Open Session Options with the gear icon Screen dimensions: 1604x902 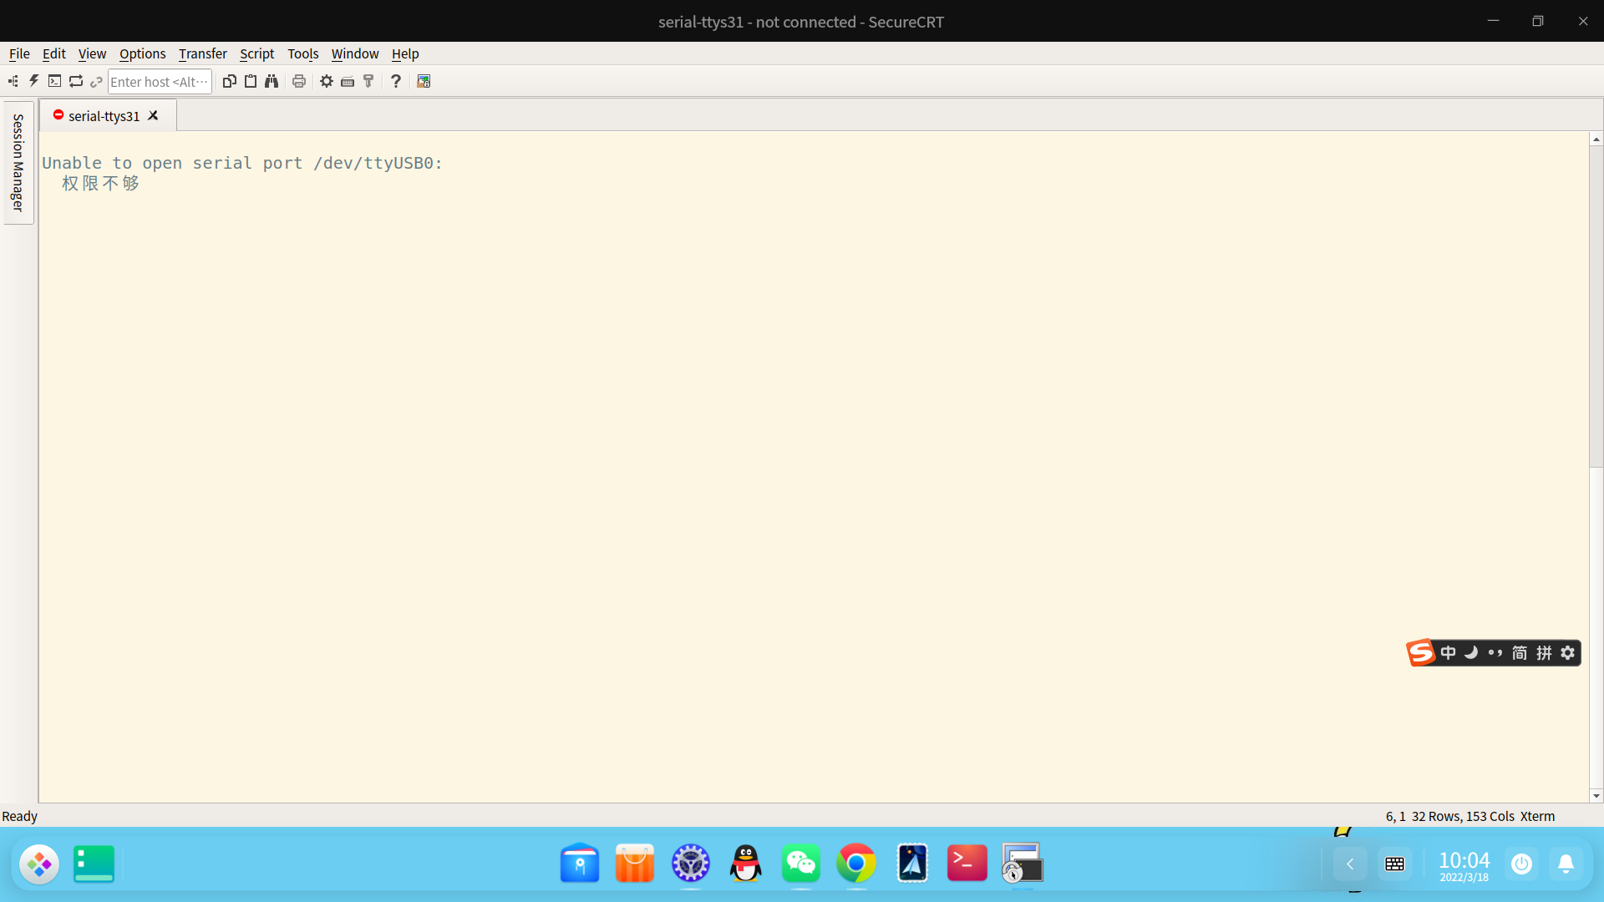(327, 81)
